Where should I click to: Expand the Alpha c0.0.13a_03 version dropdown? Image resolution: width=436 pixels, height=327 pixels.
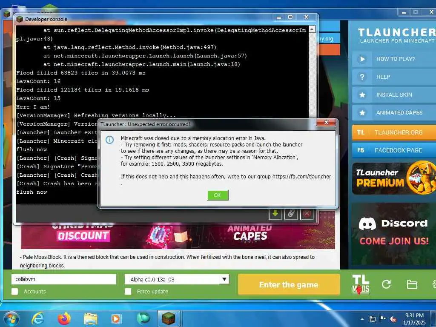pos(224,279)
